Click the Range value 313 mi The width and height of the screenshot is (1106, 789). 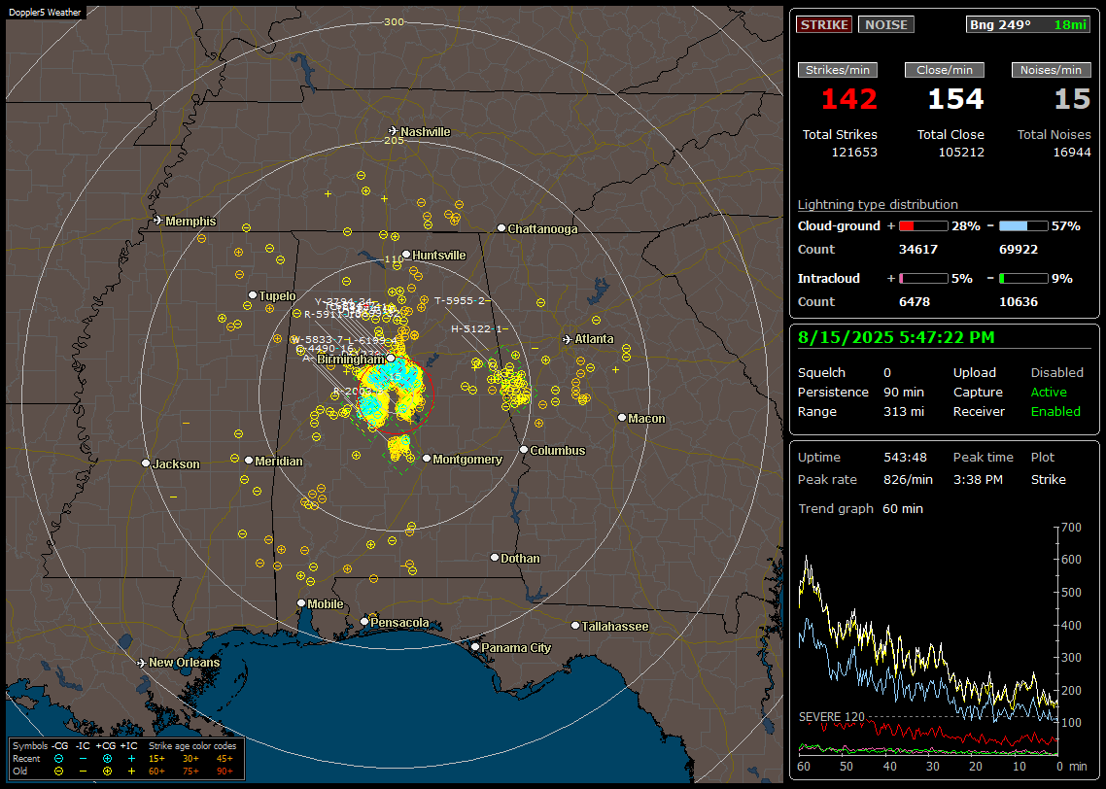coord(904,412)
